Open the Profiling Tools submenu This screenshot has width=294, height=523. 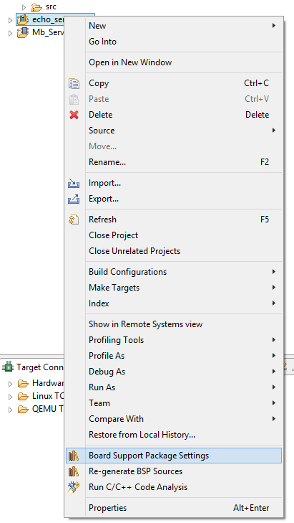pyautogui.click(x=174, y=340)
